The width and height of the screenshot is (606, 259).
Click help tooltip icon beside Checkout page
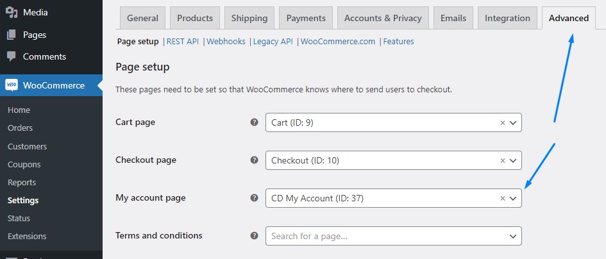pyautogui.click(x=254, y=160)
